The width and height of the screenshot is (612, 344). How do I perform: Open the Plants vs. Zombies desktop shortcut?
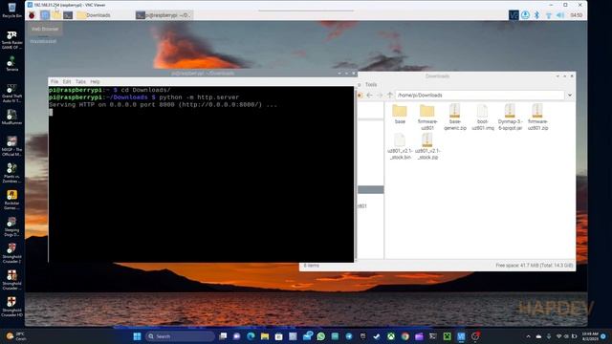(11, 174)
